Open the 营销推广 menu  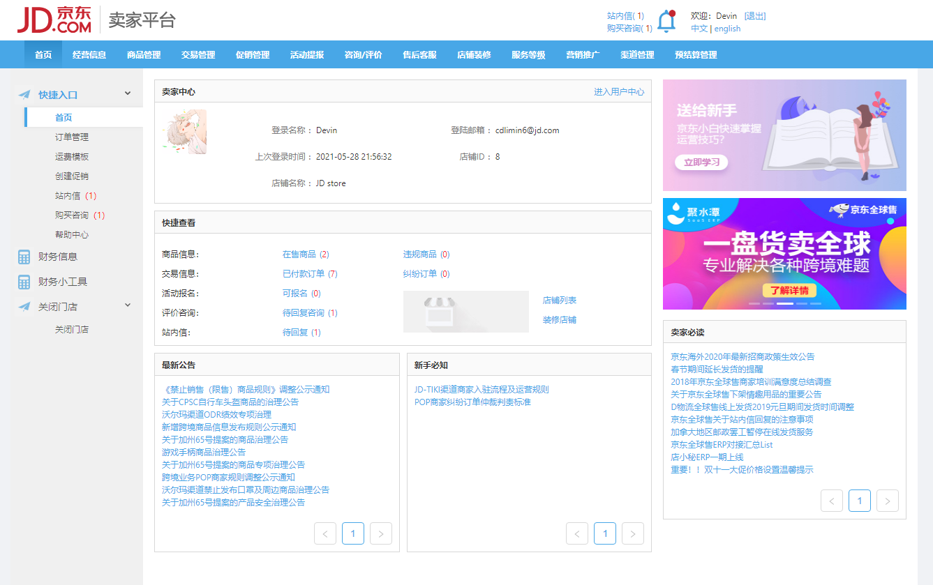coord(583,54)
